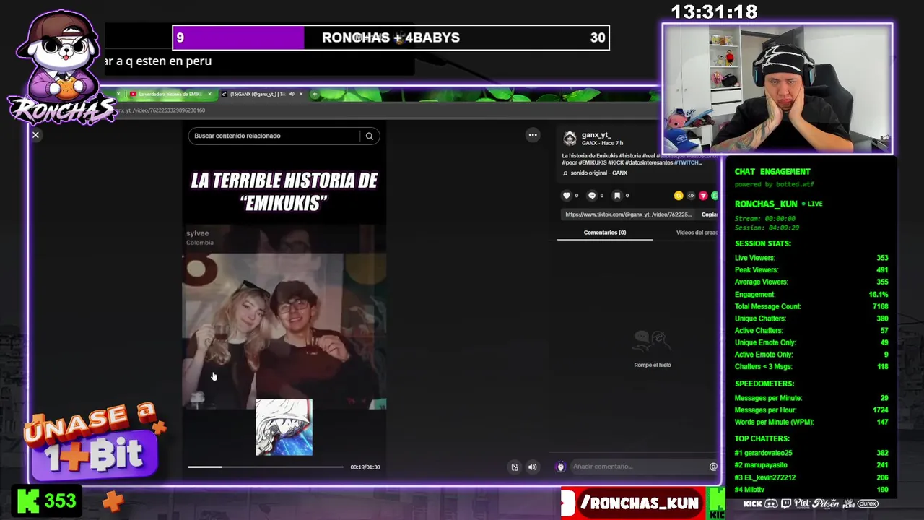Click the @ mention icon in comment box
The width and height of the screenshot is (924, 520).
tap(713, 467)
